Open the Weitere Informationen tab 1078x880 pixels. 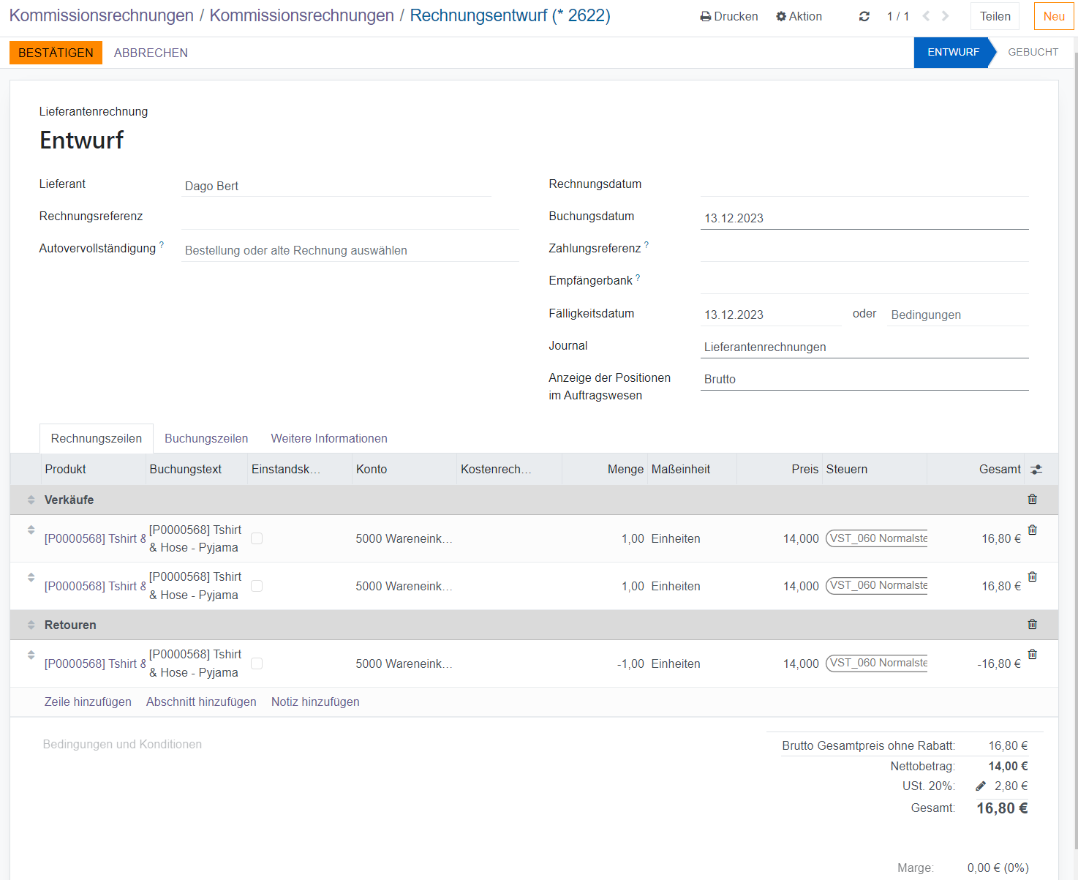(329, 438)
